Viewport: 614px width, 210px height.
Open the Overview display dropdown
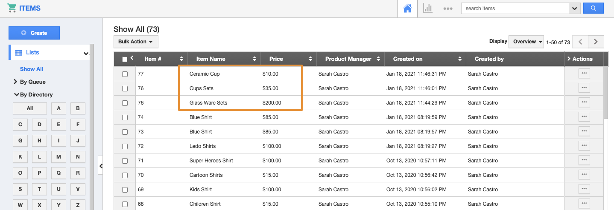(526, 42)
